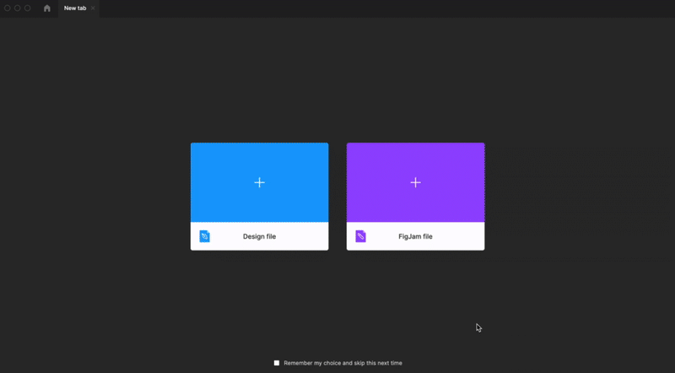
Task: Click the purple FigJam file icon
Action: point(360,236)
